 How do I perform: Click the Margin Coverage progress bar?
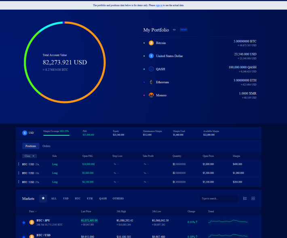click(57, 135)
